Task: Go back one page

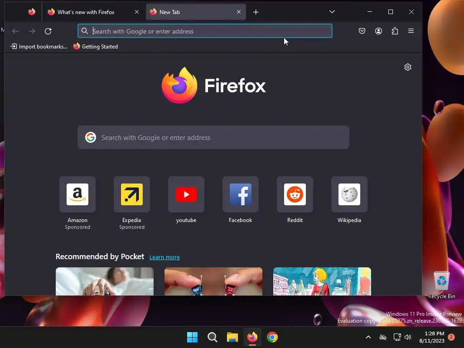Action: pyautogui.click(x=15, y=31)
